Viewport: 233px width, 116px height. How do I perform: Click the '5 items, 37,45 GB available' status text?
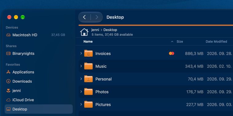(x=112, y=34)
